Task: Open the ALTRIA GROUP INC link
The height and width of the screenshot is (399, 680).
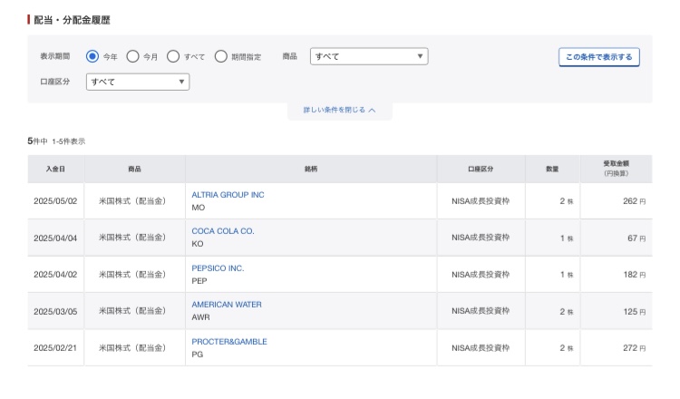Action: tap(228, 195)
